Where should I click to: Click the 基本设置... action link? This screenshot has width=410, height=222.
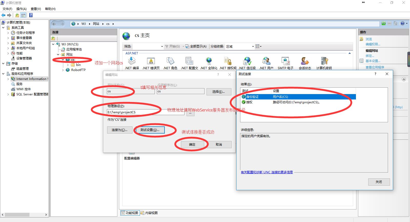click(373, 61)
